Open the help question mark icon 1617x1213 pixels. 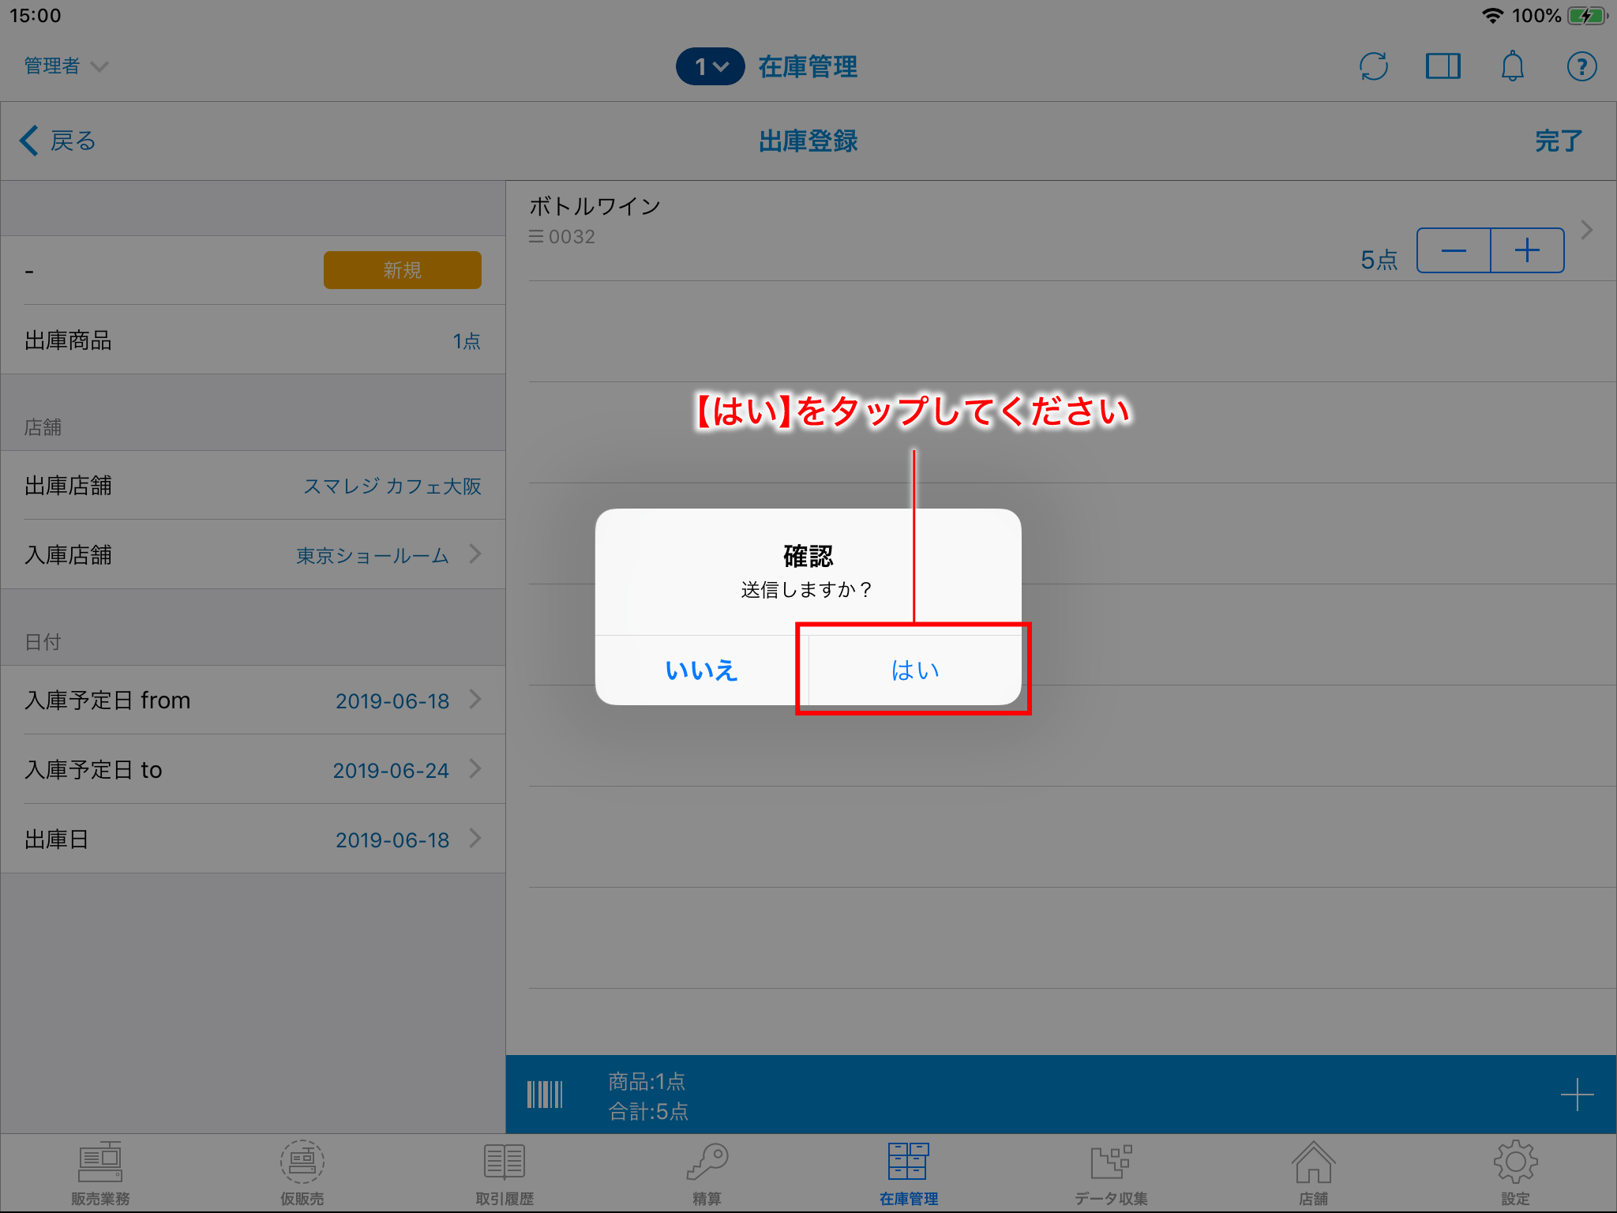tap(1581, 66)
